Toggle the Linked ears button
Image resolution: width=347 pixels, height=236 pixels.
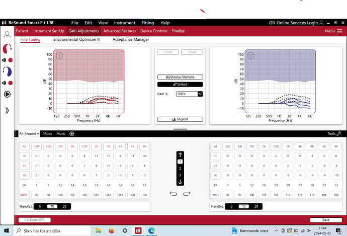180,85
